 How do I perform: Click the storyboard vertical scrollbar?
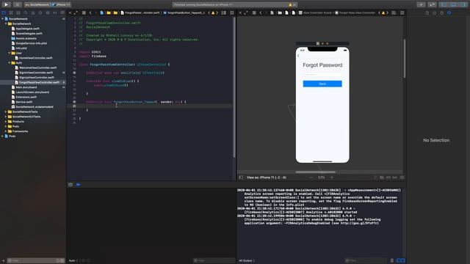click(405, 59)
